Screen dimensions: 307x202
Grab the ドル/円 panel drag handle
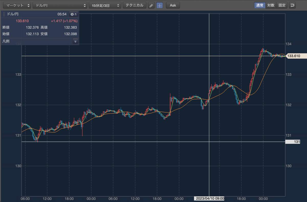click(4, 14)
